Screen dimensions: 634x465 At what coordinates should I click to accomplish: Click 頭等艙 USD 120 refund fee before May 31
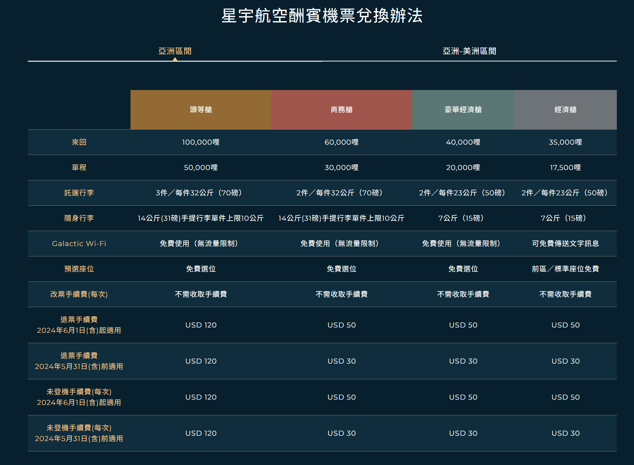201,361
